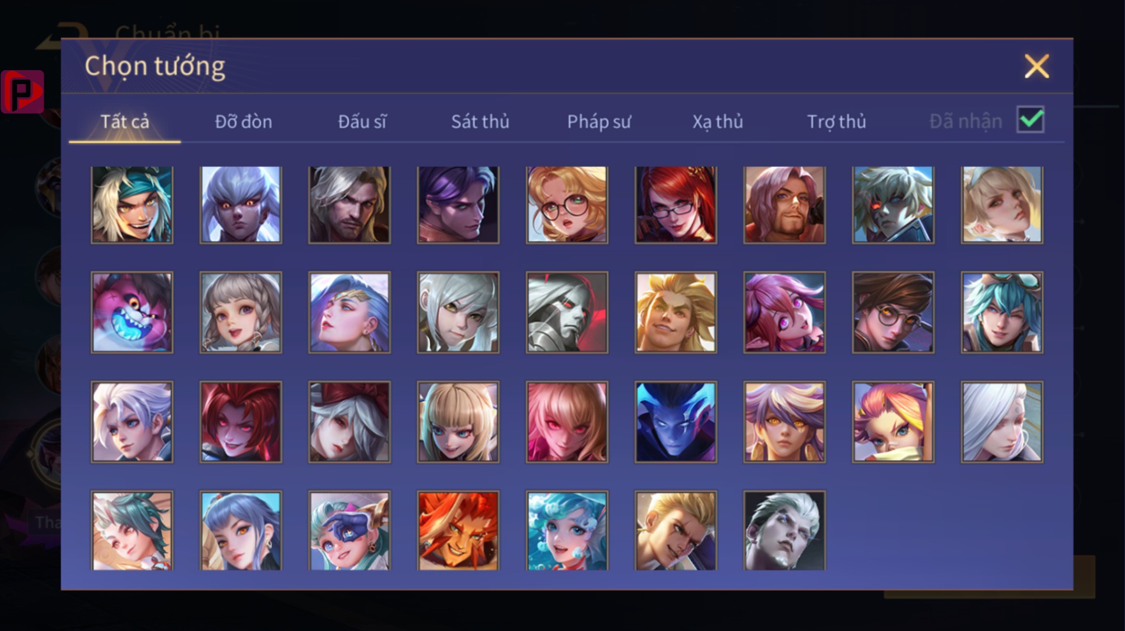Click the red P recorder icon
This screenshot has width=1125, height=631.
(x=22, y=91)
